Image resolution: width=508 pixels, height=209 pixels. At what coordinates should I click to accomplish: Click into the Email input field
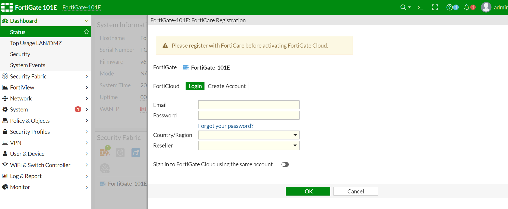point(249,105)
